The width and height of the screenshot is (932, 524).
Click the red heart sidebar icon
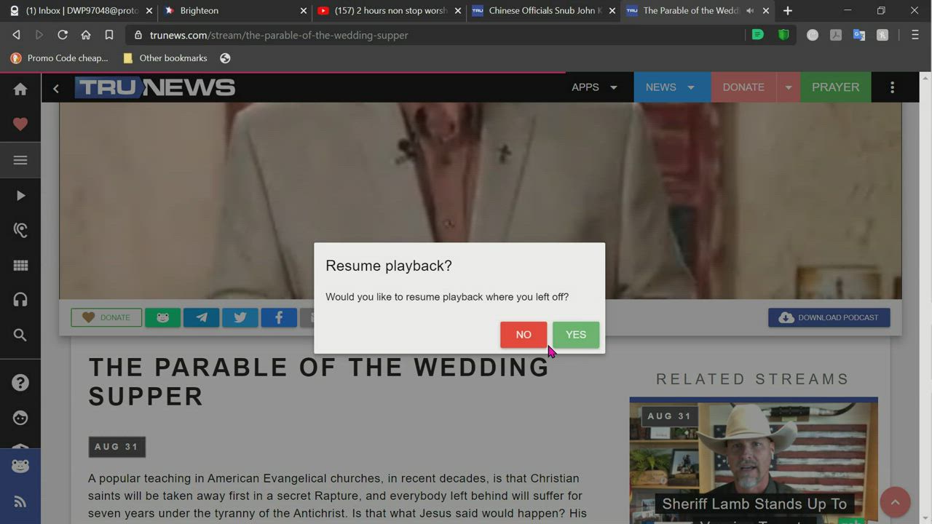[x=20, y=124]
